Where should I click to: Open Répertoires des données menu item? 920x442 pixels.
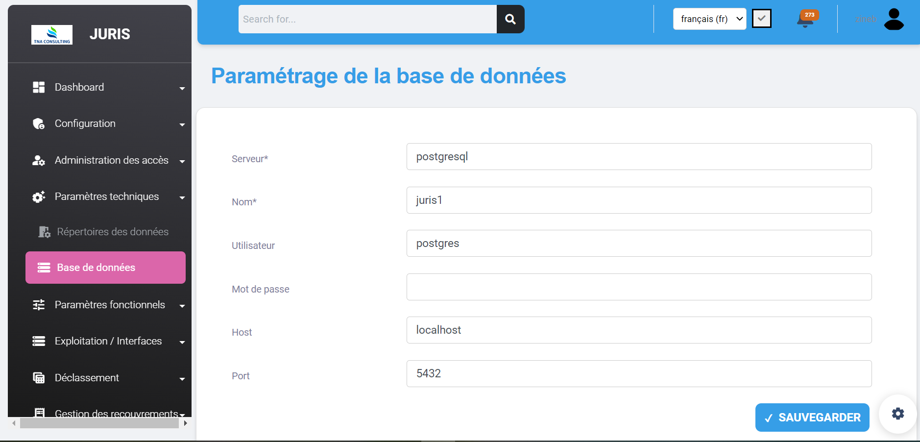112,232
